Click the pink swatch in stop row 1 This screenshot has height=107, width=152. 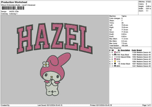click(x=115, y=52)
